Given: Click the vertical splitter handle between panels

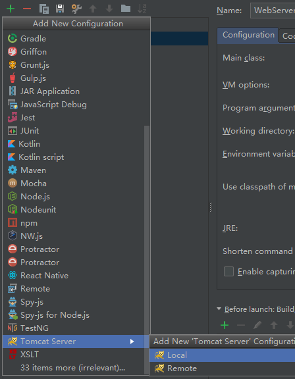Looking at the screenshot, I should 211,207.
